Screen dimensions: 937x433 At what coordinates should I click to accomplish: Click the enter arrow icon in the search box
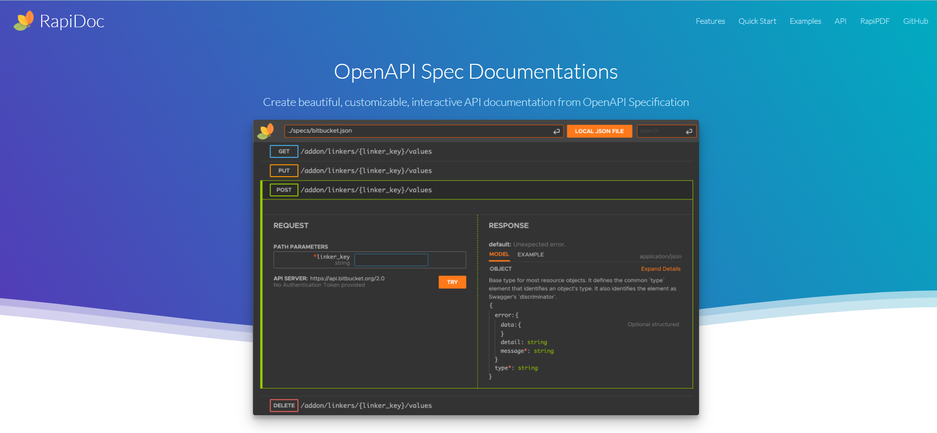tap(689, 131)
